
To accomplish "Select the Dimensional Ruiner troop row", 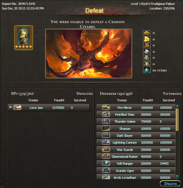I will 136,156.
